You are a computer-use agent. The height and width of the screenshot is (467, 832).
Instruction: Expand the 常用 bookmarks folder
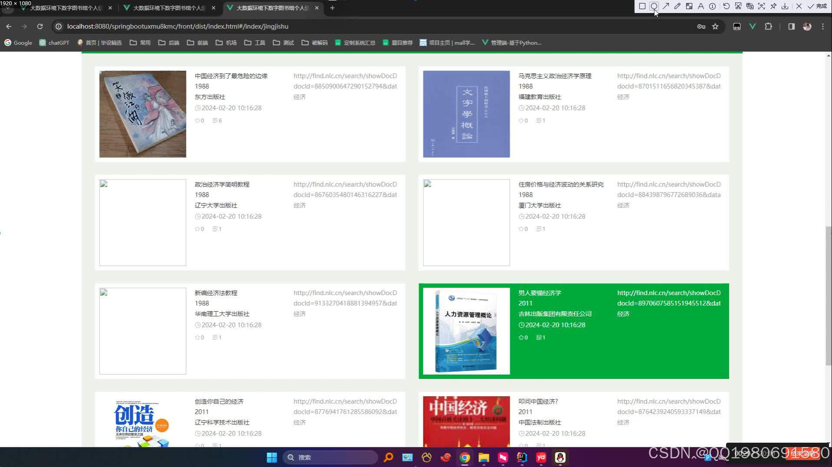point(141,43)
